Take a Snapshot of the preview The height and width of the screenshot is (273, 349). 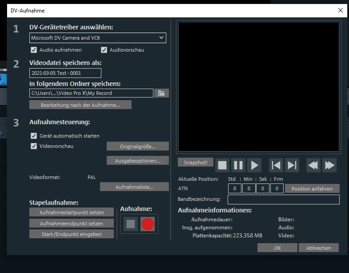(x=196, y=163)
